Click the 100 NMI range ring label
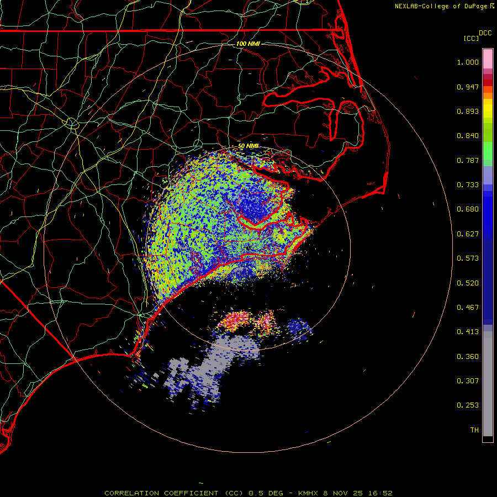 tap(248, 44)
